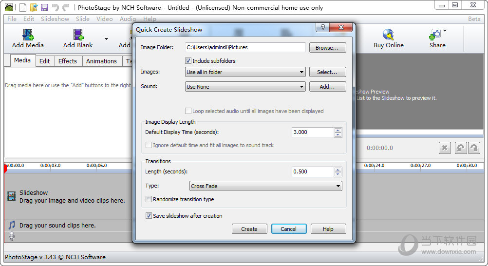Click the Default Display Time value field
Viewport: 488px width, 266px height.
point(313,132)
